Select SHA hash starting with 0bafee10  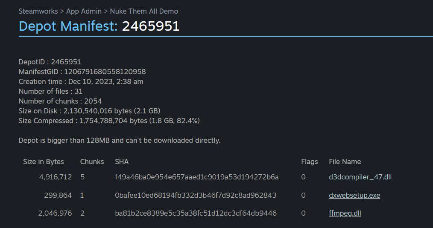tap(196, 195)
